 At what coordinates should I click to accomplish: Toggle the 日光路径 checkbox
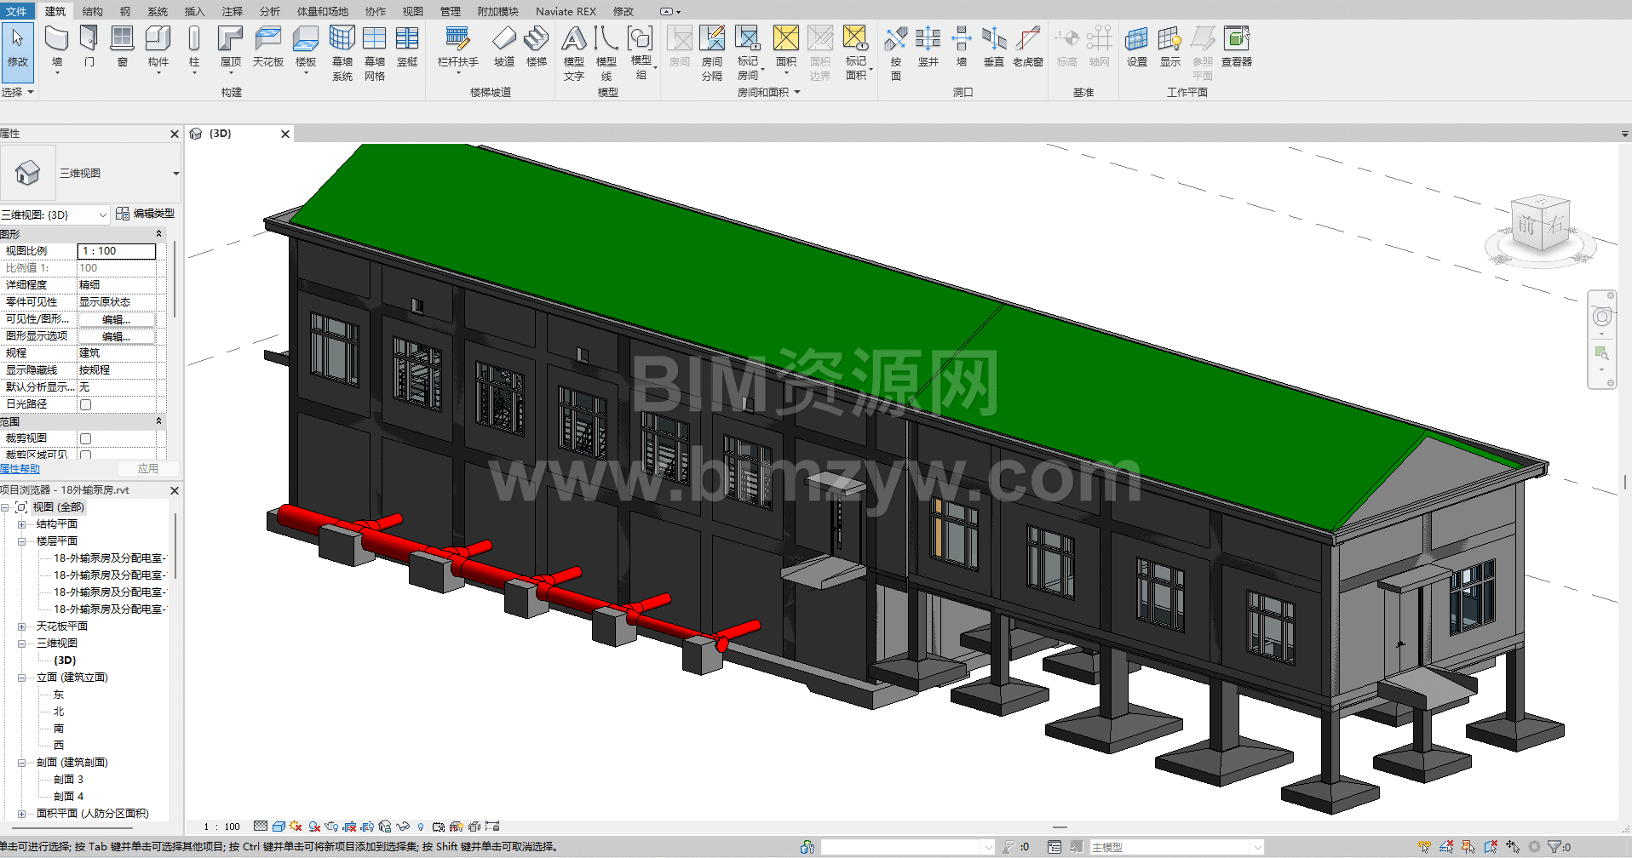click(x=85, y=404)
